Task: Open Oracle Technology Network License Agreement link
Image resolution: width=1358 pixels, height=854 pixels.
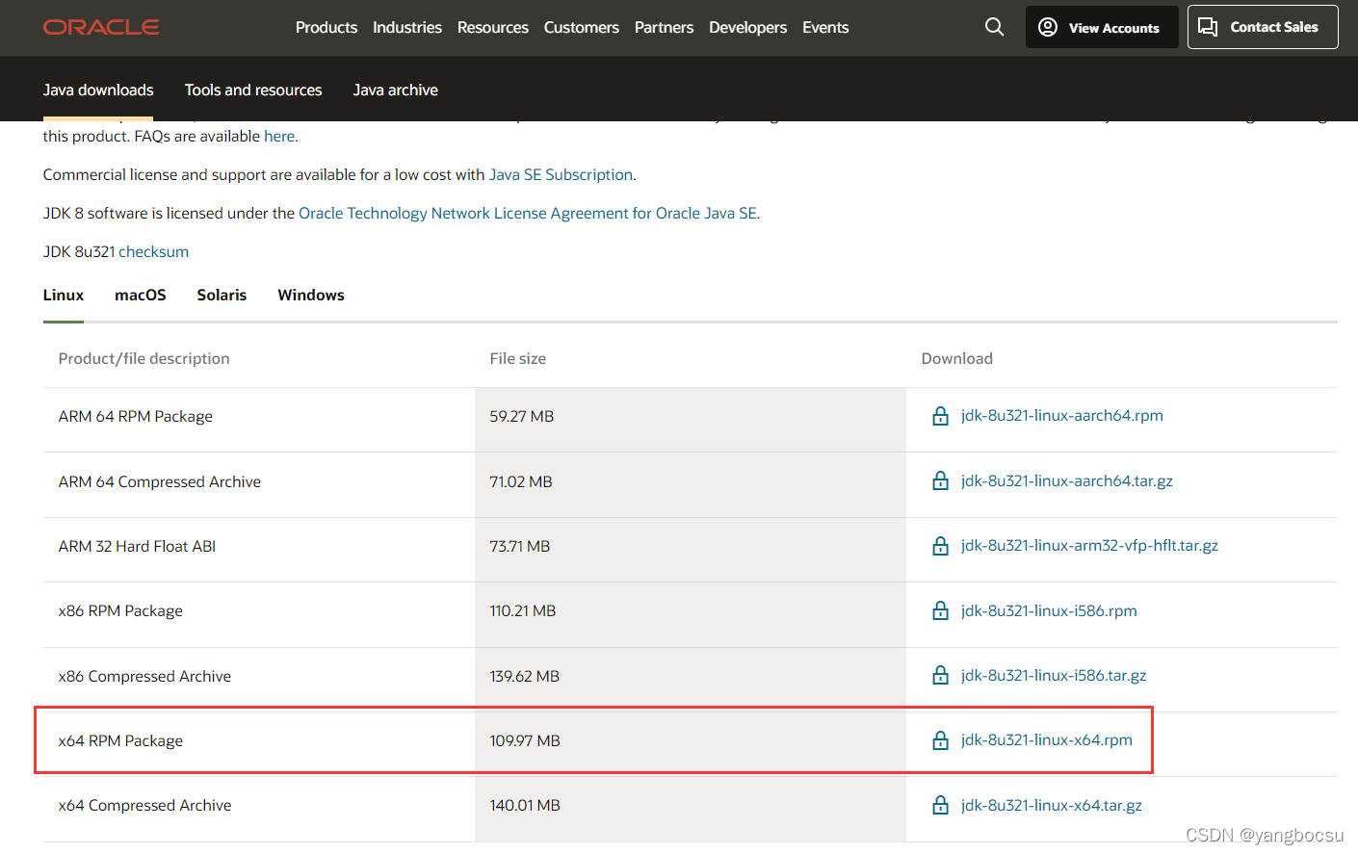Action: tap(528, 213)
